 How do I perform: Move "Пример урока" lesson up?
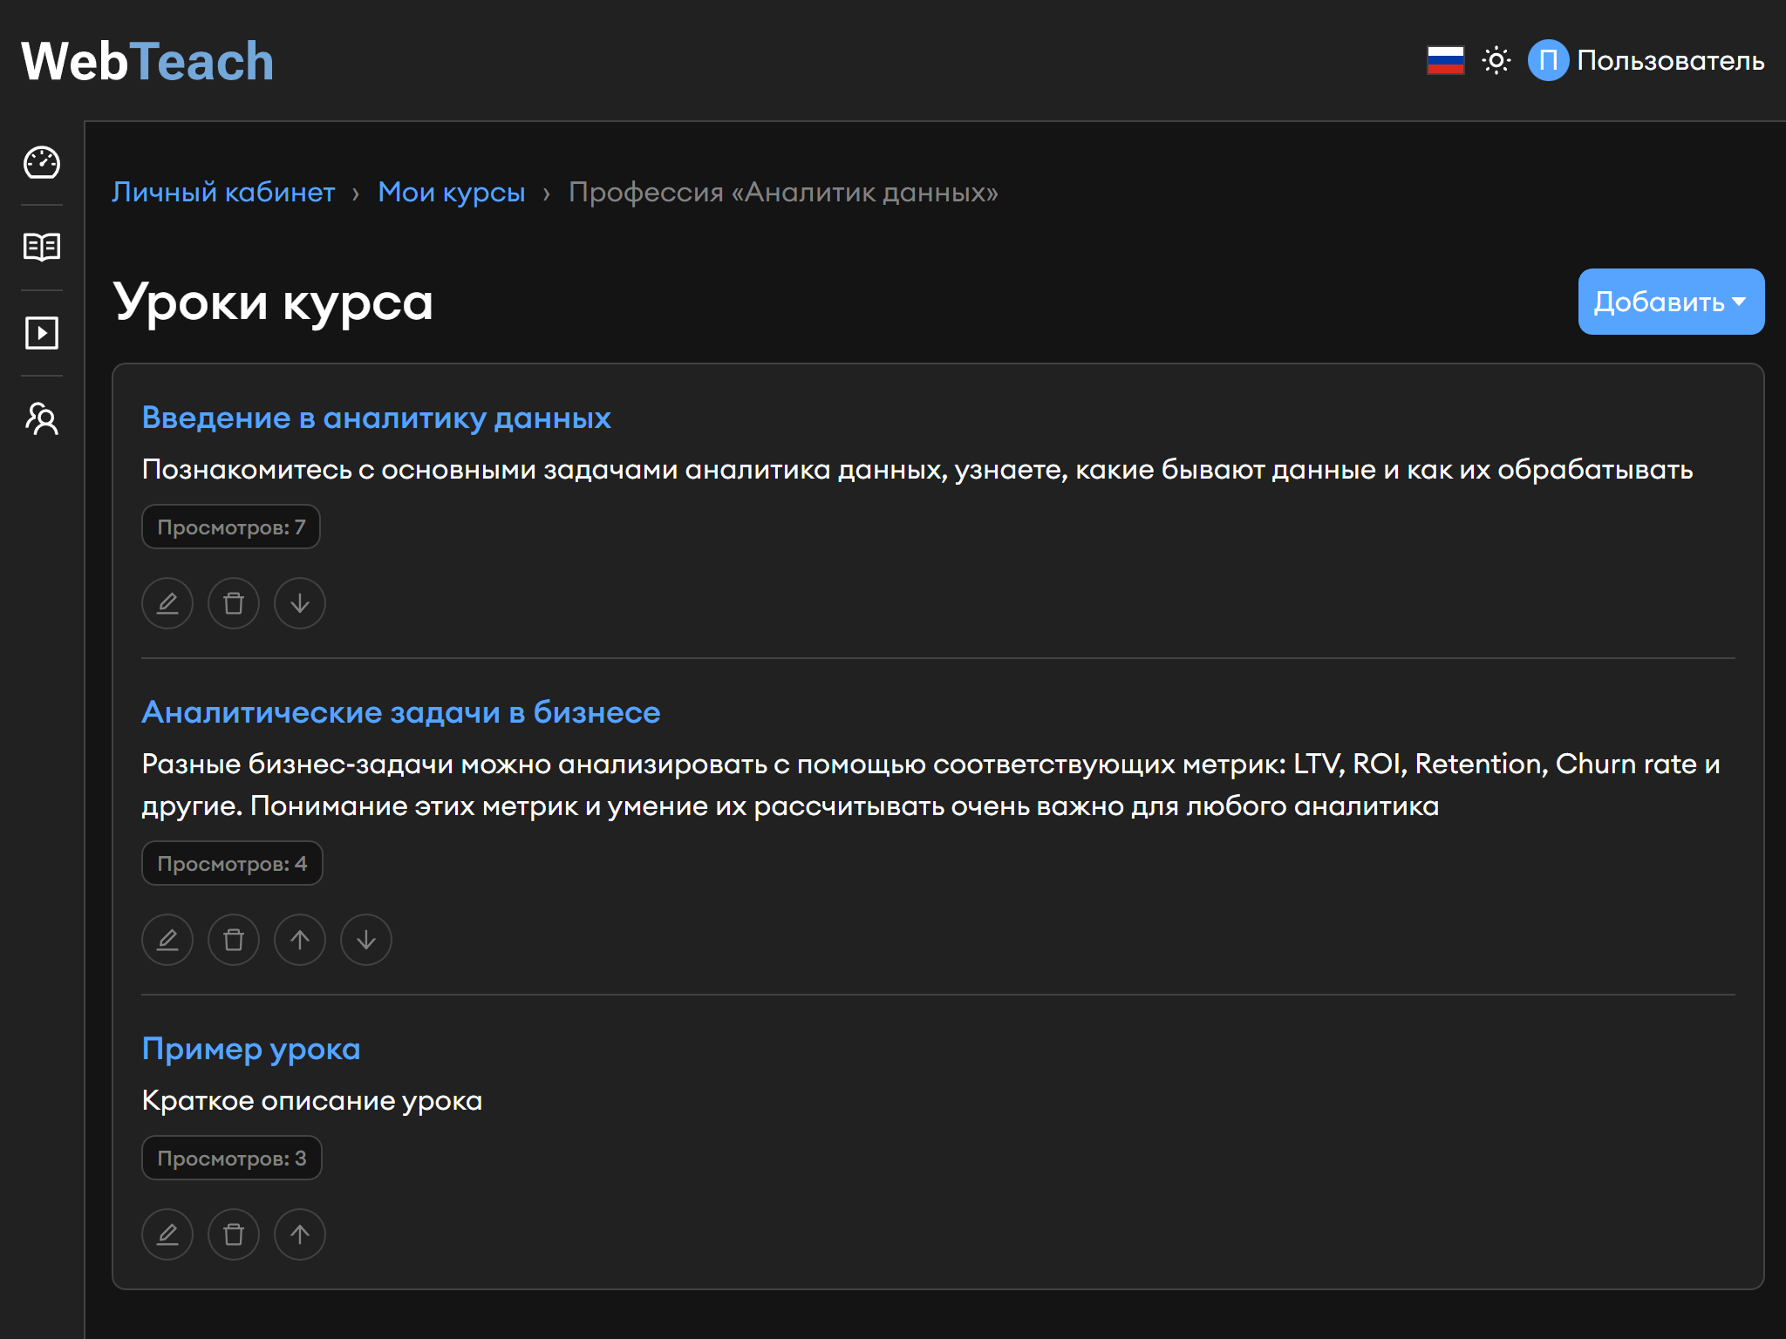tap(300, 1234)
